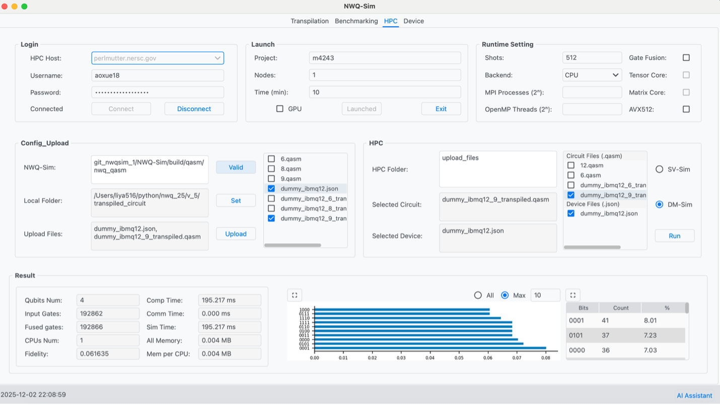
Task: Open the HPC Host dropdown
Action: (x=217, y=58)
